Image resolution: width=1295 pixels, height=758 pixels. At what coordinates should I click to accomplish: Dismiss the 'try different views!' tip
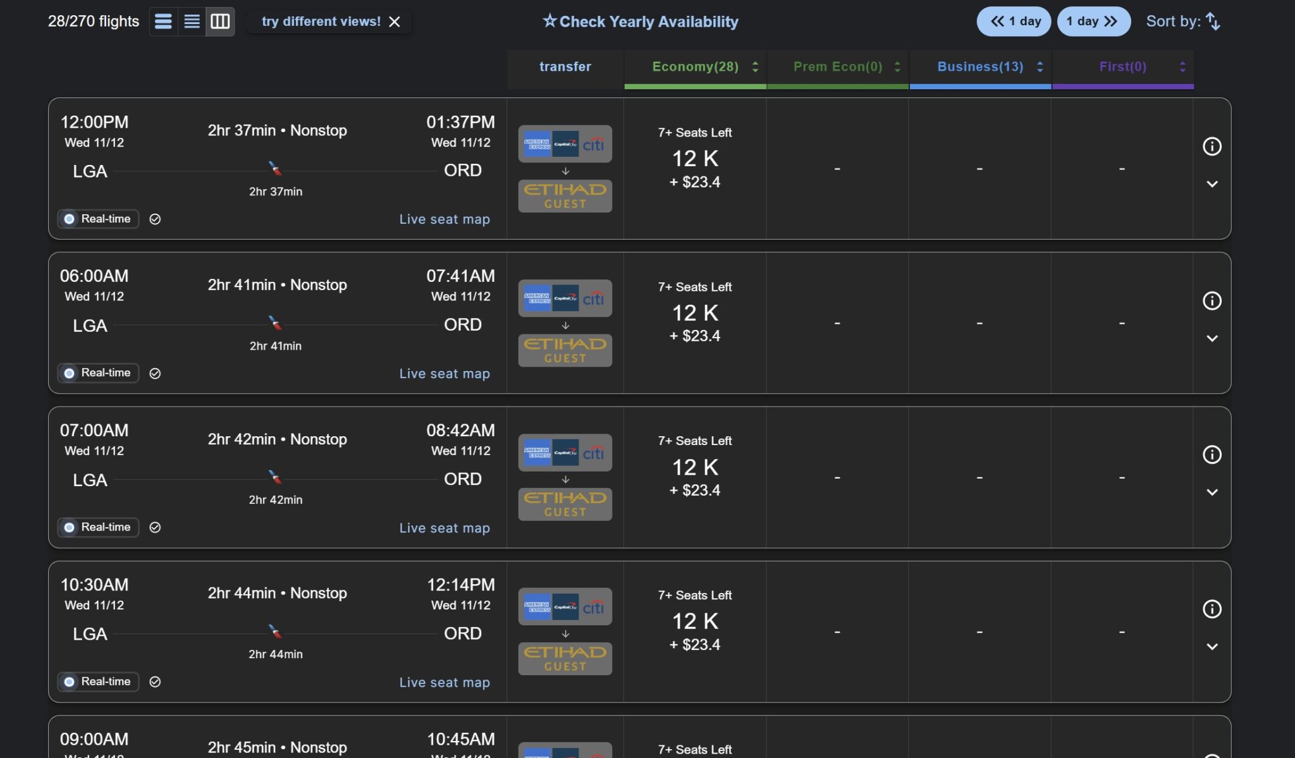click(x=395, y=22)
